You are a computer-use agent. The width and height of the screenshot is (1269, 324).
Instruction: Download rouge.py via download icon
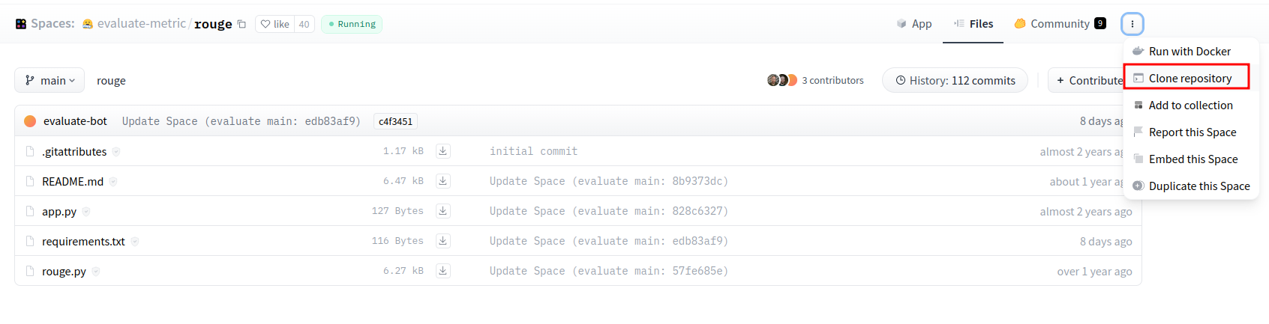click(x=443, y=271)
